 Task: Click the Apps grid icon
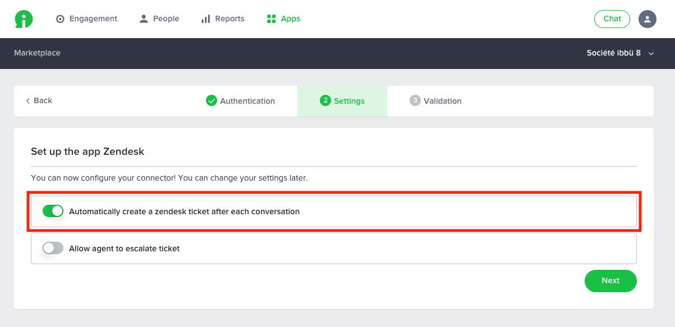click(x=272, y=19)
